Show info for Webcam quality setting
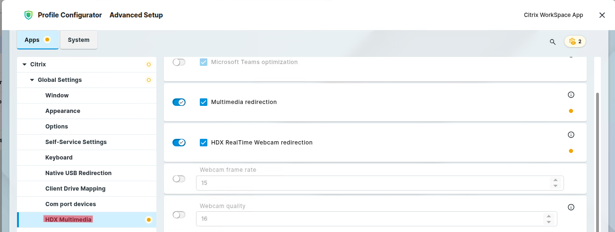The image size is (615, 232). (571, 207)
